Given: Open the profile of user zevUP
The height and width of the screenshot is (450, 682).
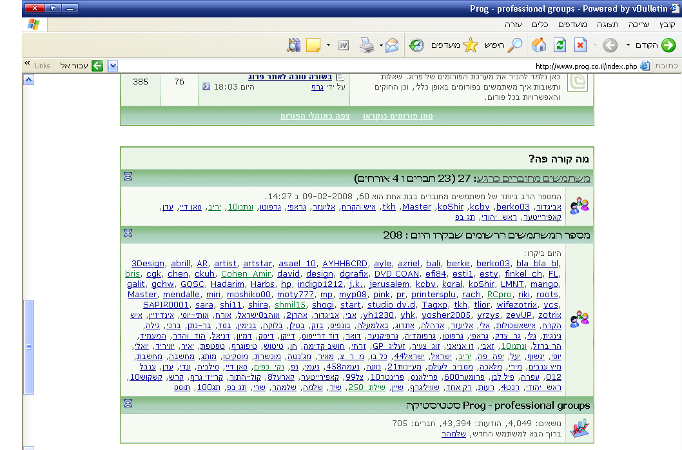Looking at the screenshot, I should pyautogui.click(x=519, y=315).
